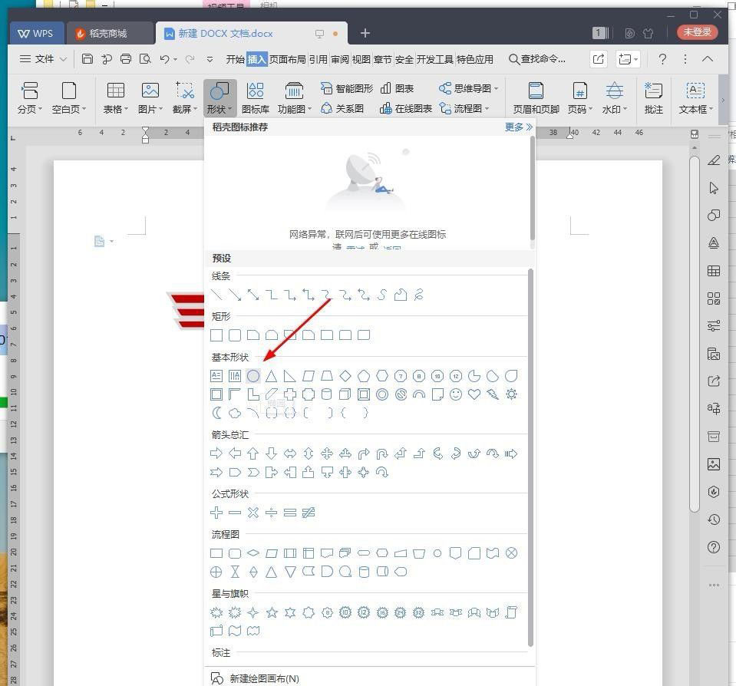Insert a smiley face shape
This screenshot has height=686, width=736.
point(456,394)
